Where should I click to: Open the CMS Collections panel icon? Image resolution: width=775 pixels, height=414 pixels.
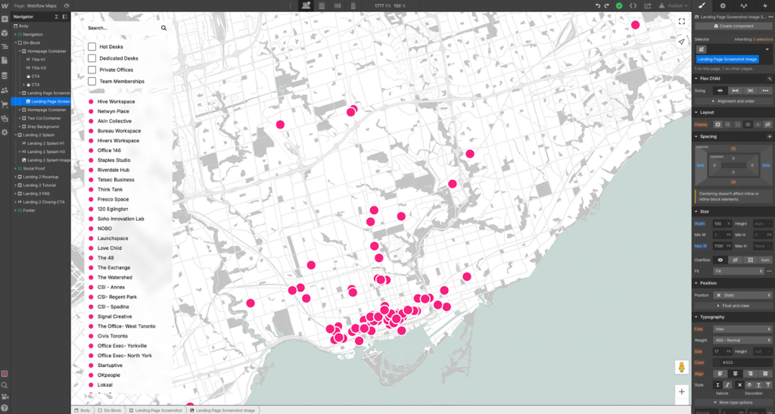click(x=5, y=74)
